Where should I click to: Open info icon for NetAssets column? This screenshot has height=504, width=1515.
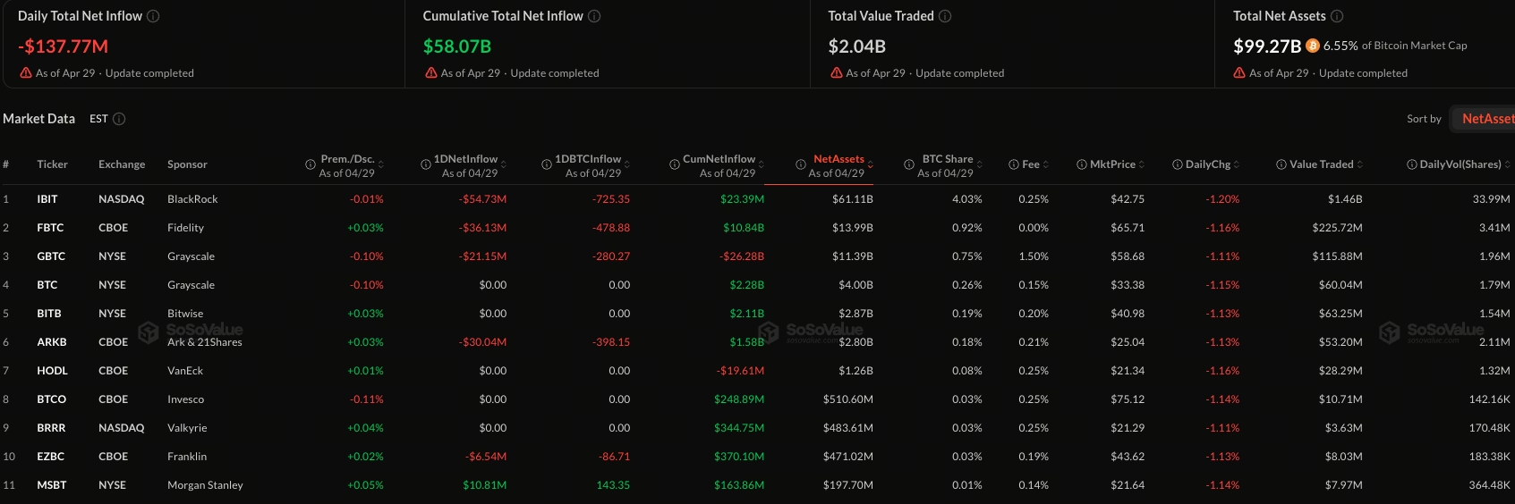801,164
